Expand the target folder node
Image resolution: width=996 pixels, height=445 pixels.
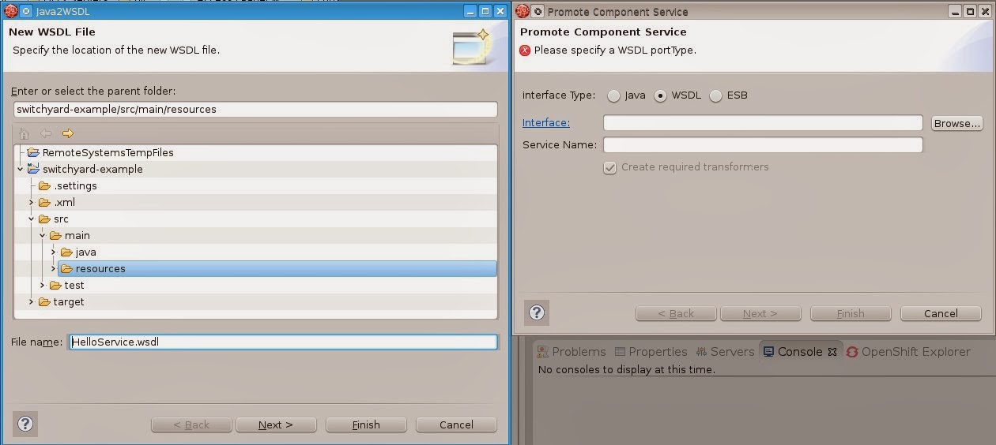tap(32, 302)
